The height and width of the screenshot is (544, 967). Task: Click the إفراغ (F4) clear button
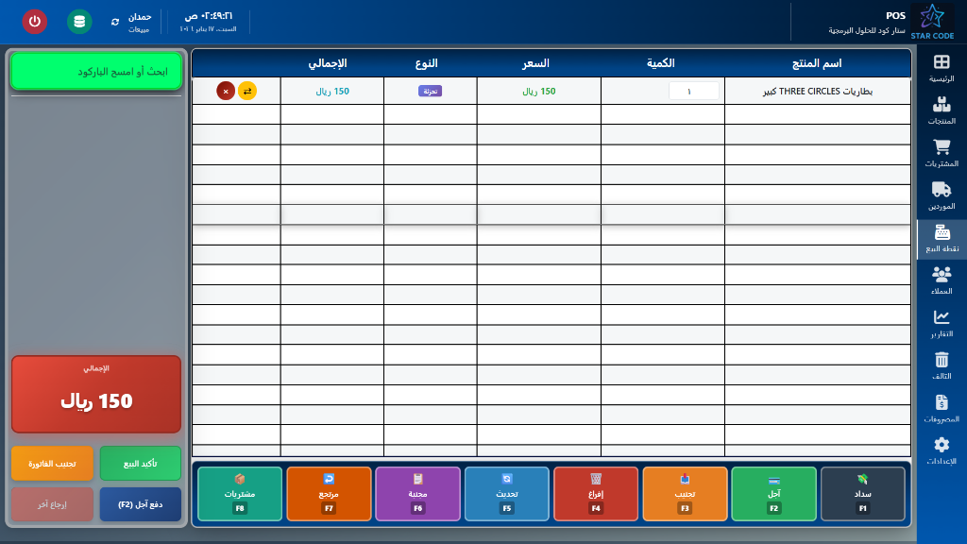coord(596,494)
